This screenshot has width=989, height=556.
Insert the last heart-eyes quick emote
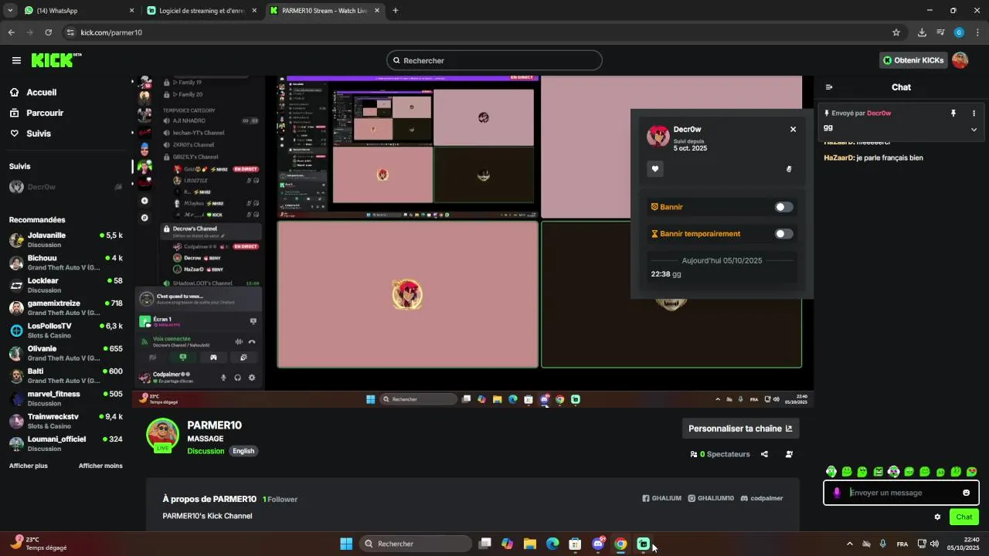(971, 472)
